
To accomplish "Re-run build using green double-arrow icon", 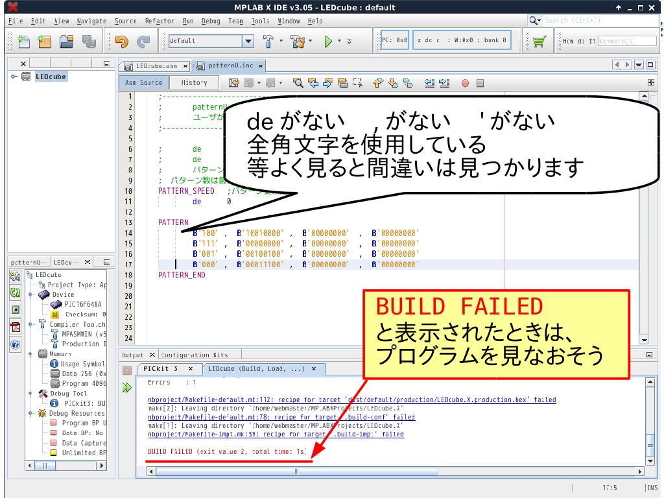I will [126, 388].
